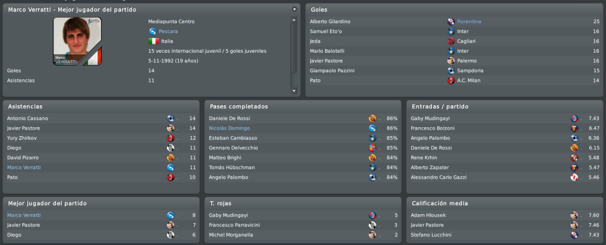This screenshot has width=606, height=245.
Task: Click Marco Verratti's profile photo
Action: 77,41
